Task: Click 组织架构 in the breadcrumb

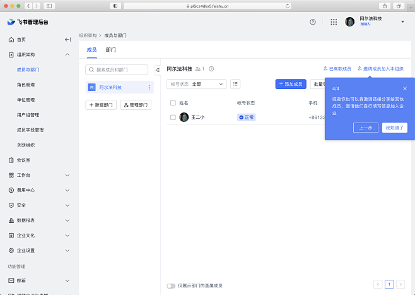Action: (88, 35)
